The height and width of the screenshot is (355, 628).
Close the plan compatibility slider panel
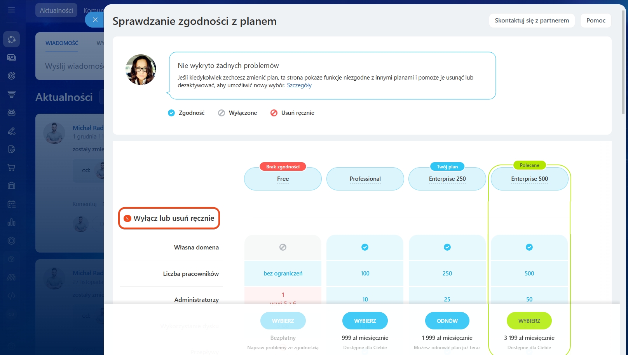(95, 20)
